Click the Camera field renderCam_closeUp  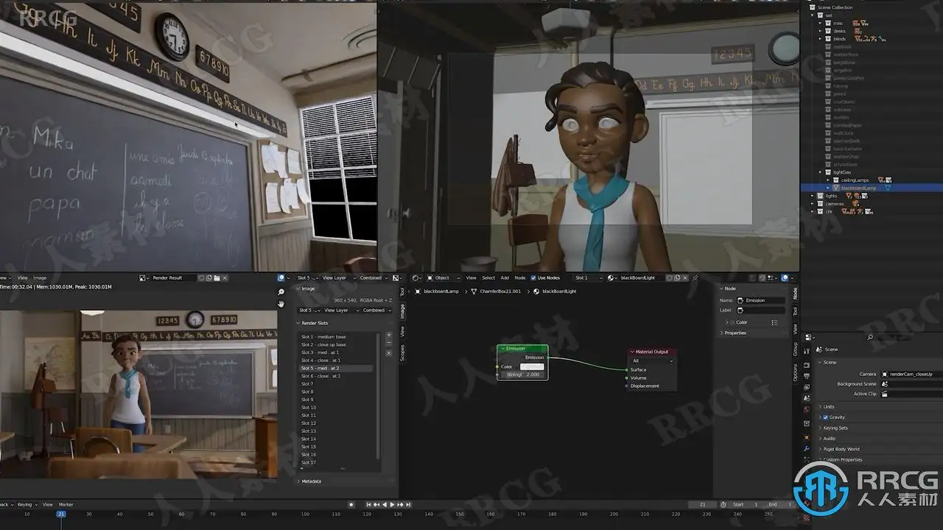[x=911, y=374]
